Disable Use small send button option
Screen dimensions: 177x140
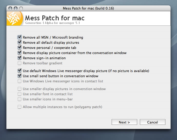tap(19, 76)
